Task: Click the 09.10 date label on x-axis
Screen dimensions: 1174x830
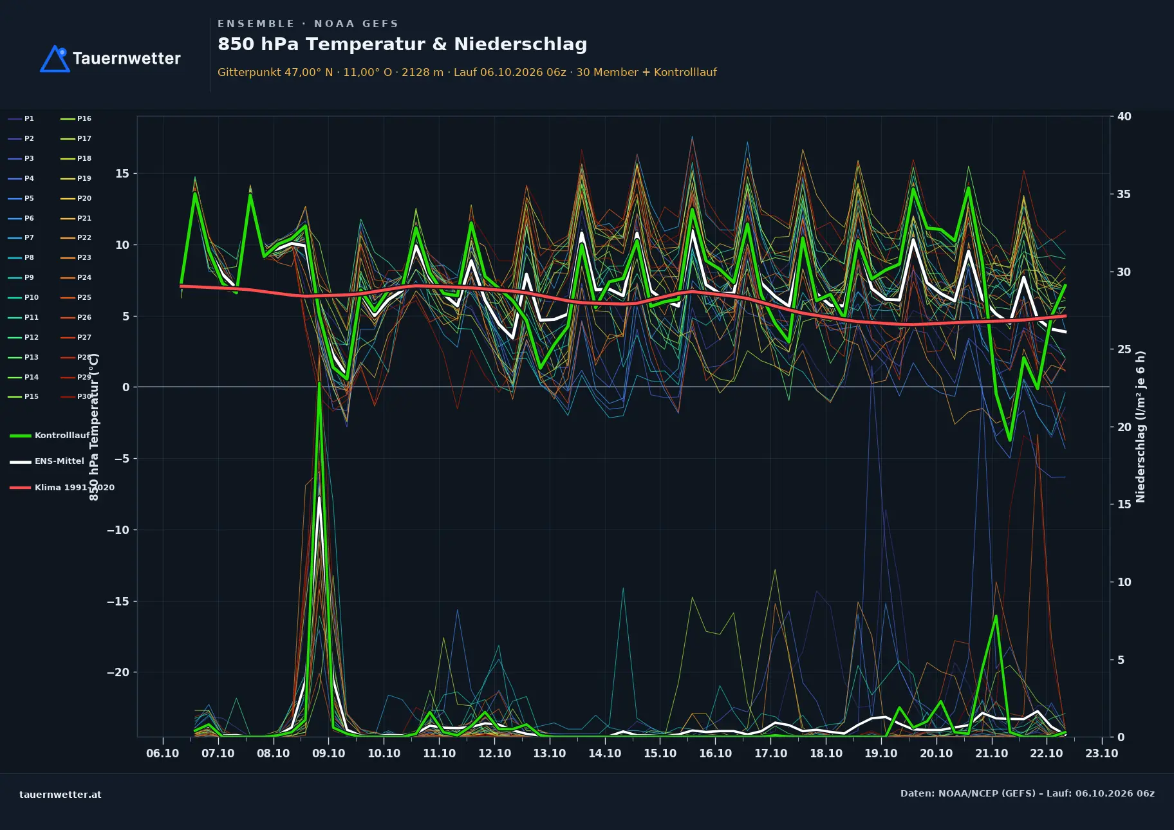Action: [329, 753]
